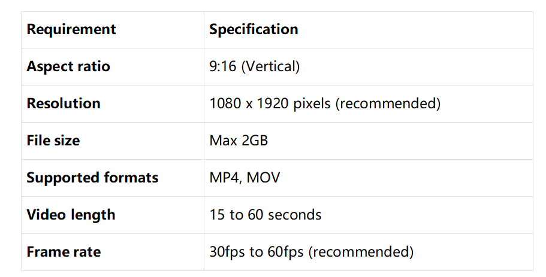
Task: Click the MP4, MOV specification cell
Action: point(245,178)
